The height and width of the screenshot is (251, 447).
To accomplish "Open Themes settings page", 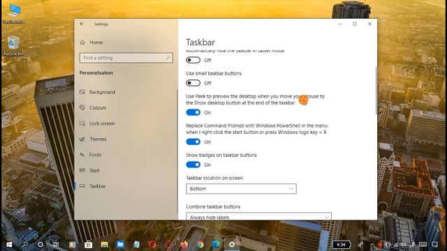I will point(98,139).
